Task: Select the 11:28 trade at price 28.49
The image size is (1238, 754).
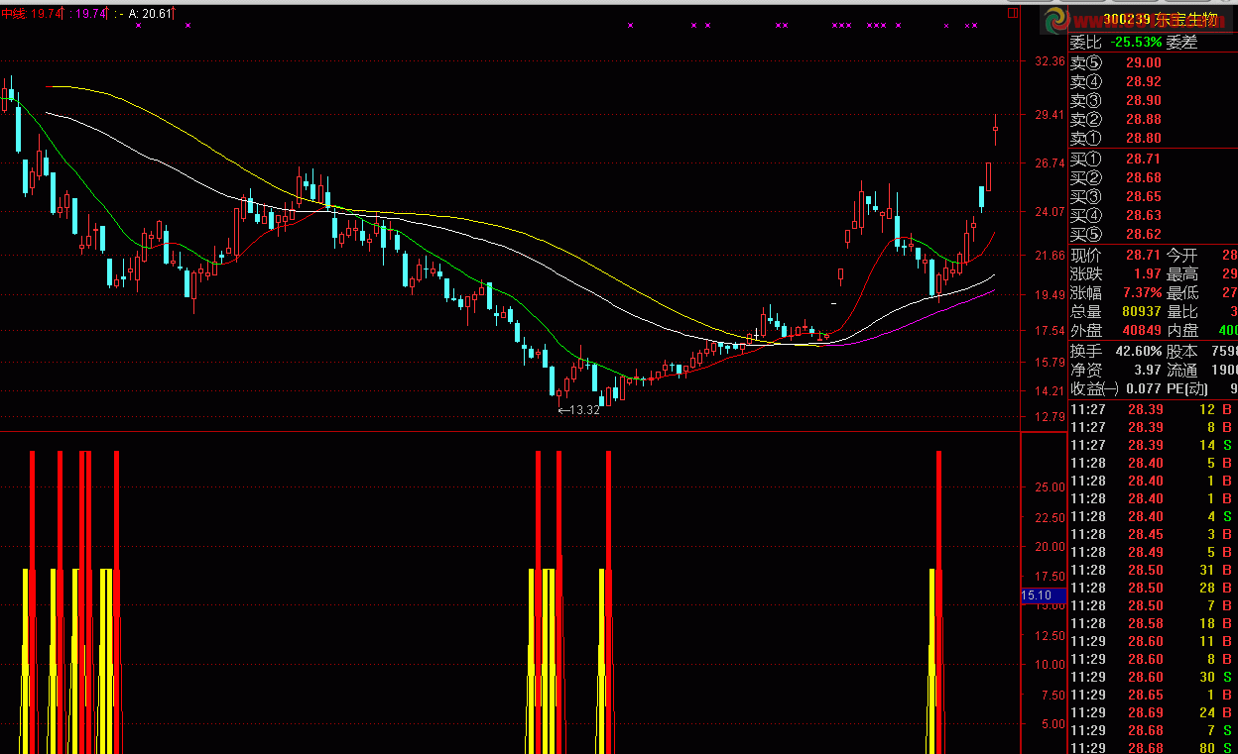Action: 1153,552
